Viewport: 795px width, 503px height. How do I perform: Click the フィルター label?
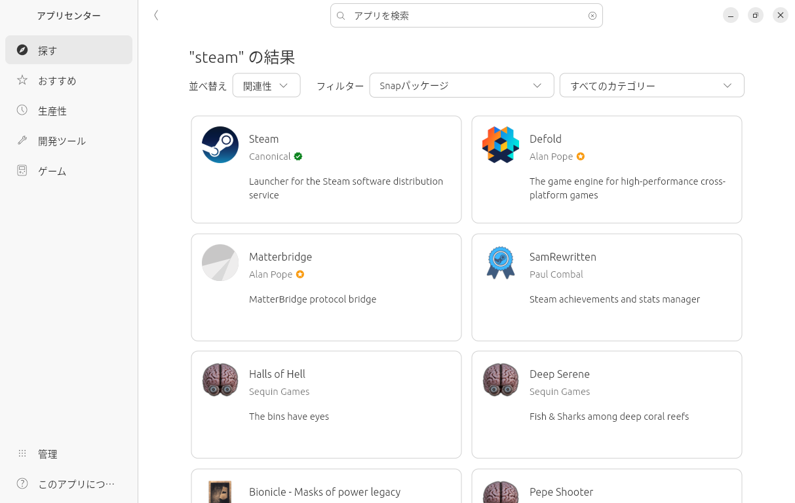[x=340, y=86]
